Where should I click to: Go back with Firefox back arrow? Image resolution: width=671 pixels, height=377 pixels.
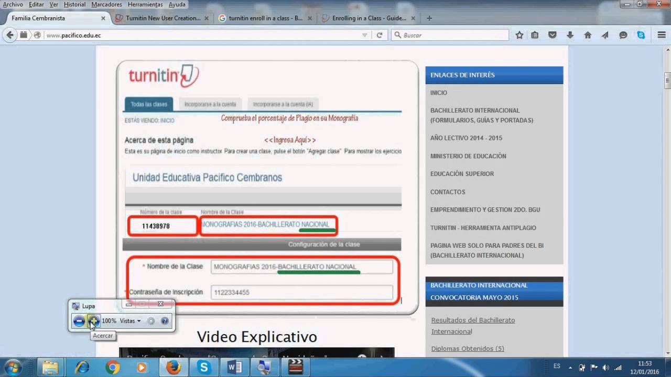point(9,35)
